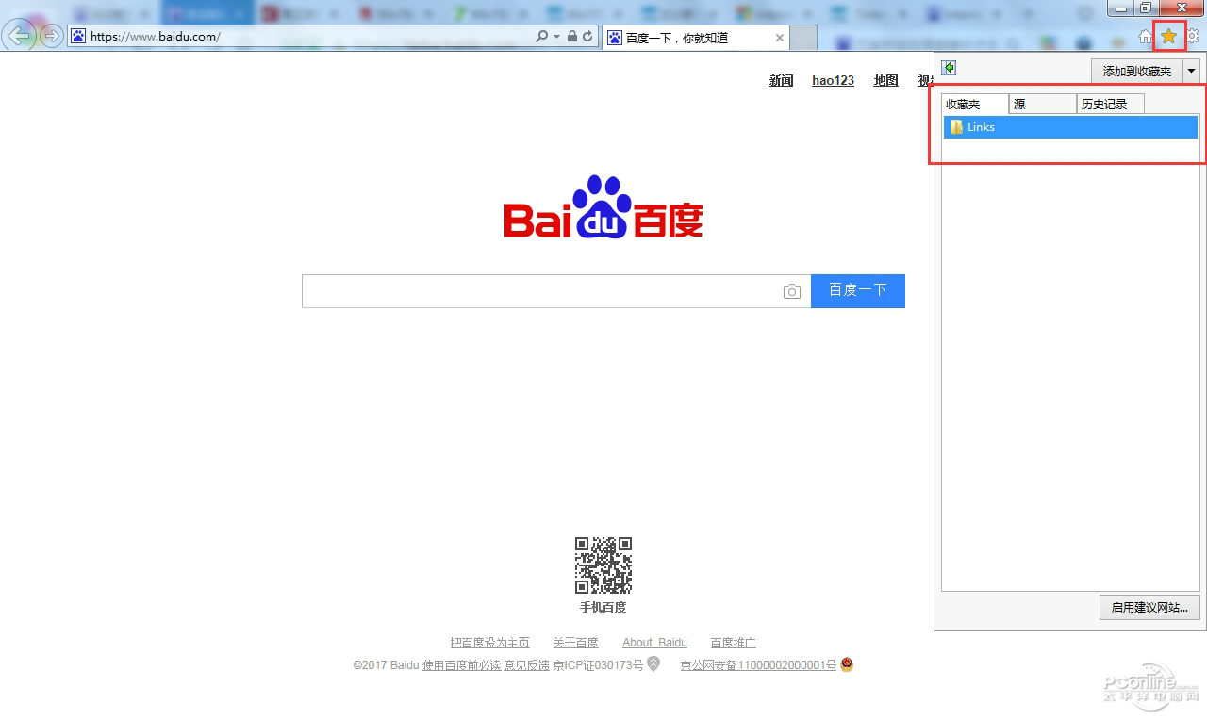Focus the Baidu search input box

coord(541,291)
